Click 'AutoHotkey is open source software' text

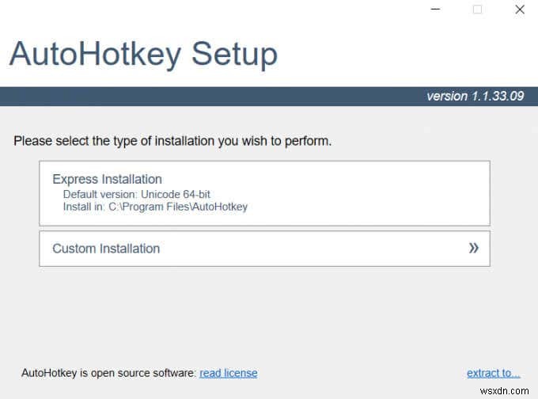[x=108, y=373]
